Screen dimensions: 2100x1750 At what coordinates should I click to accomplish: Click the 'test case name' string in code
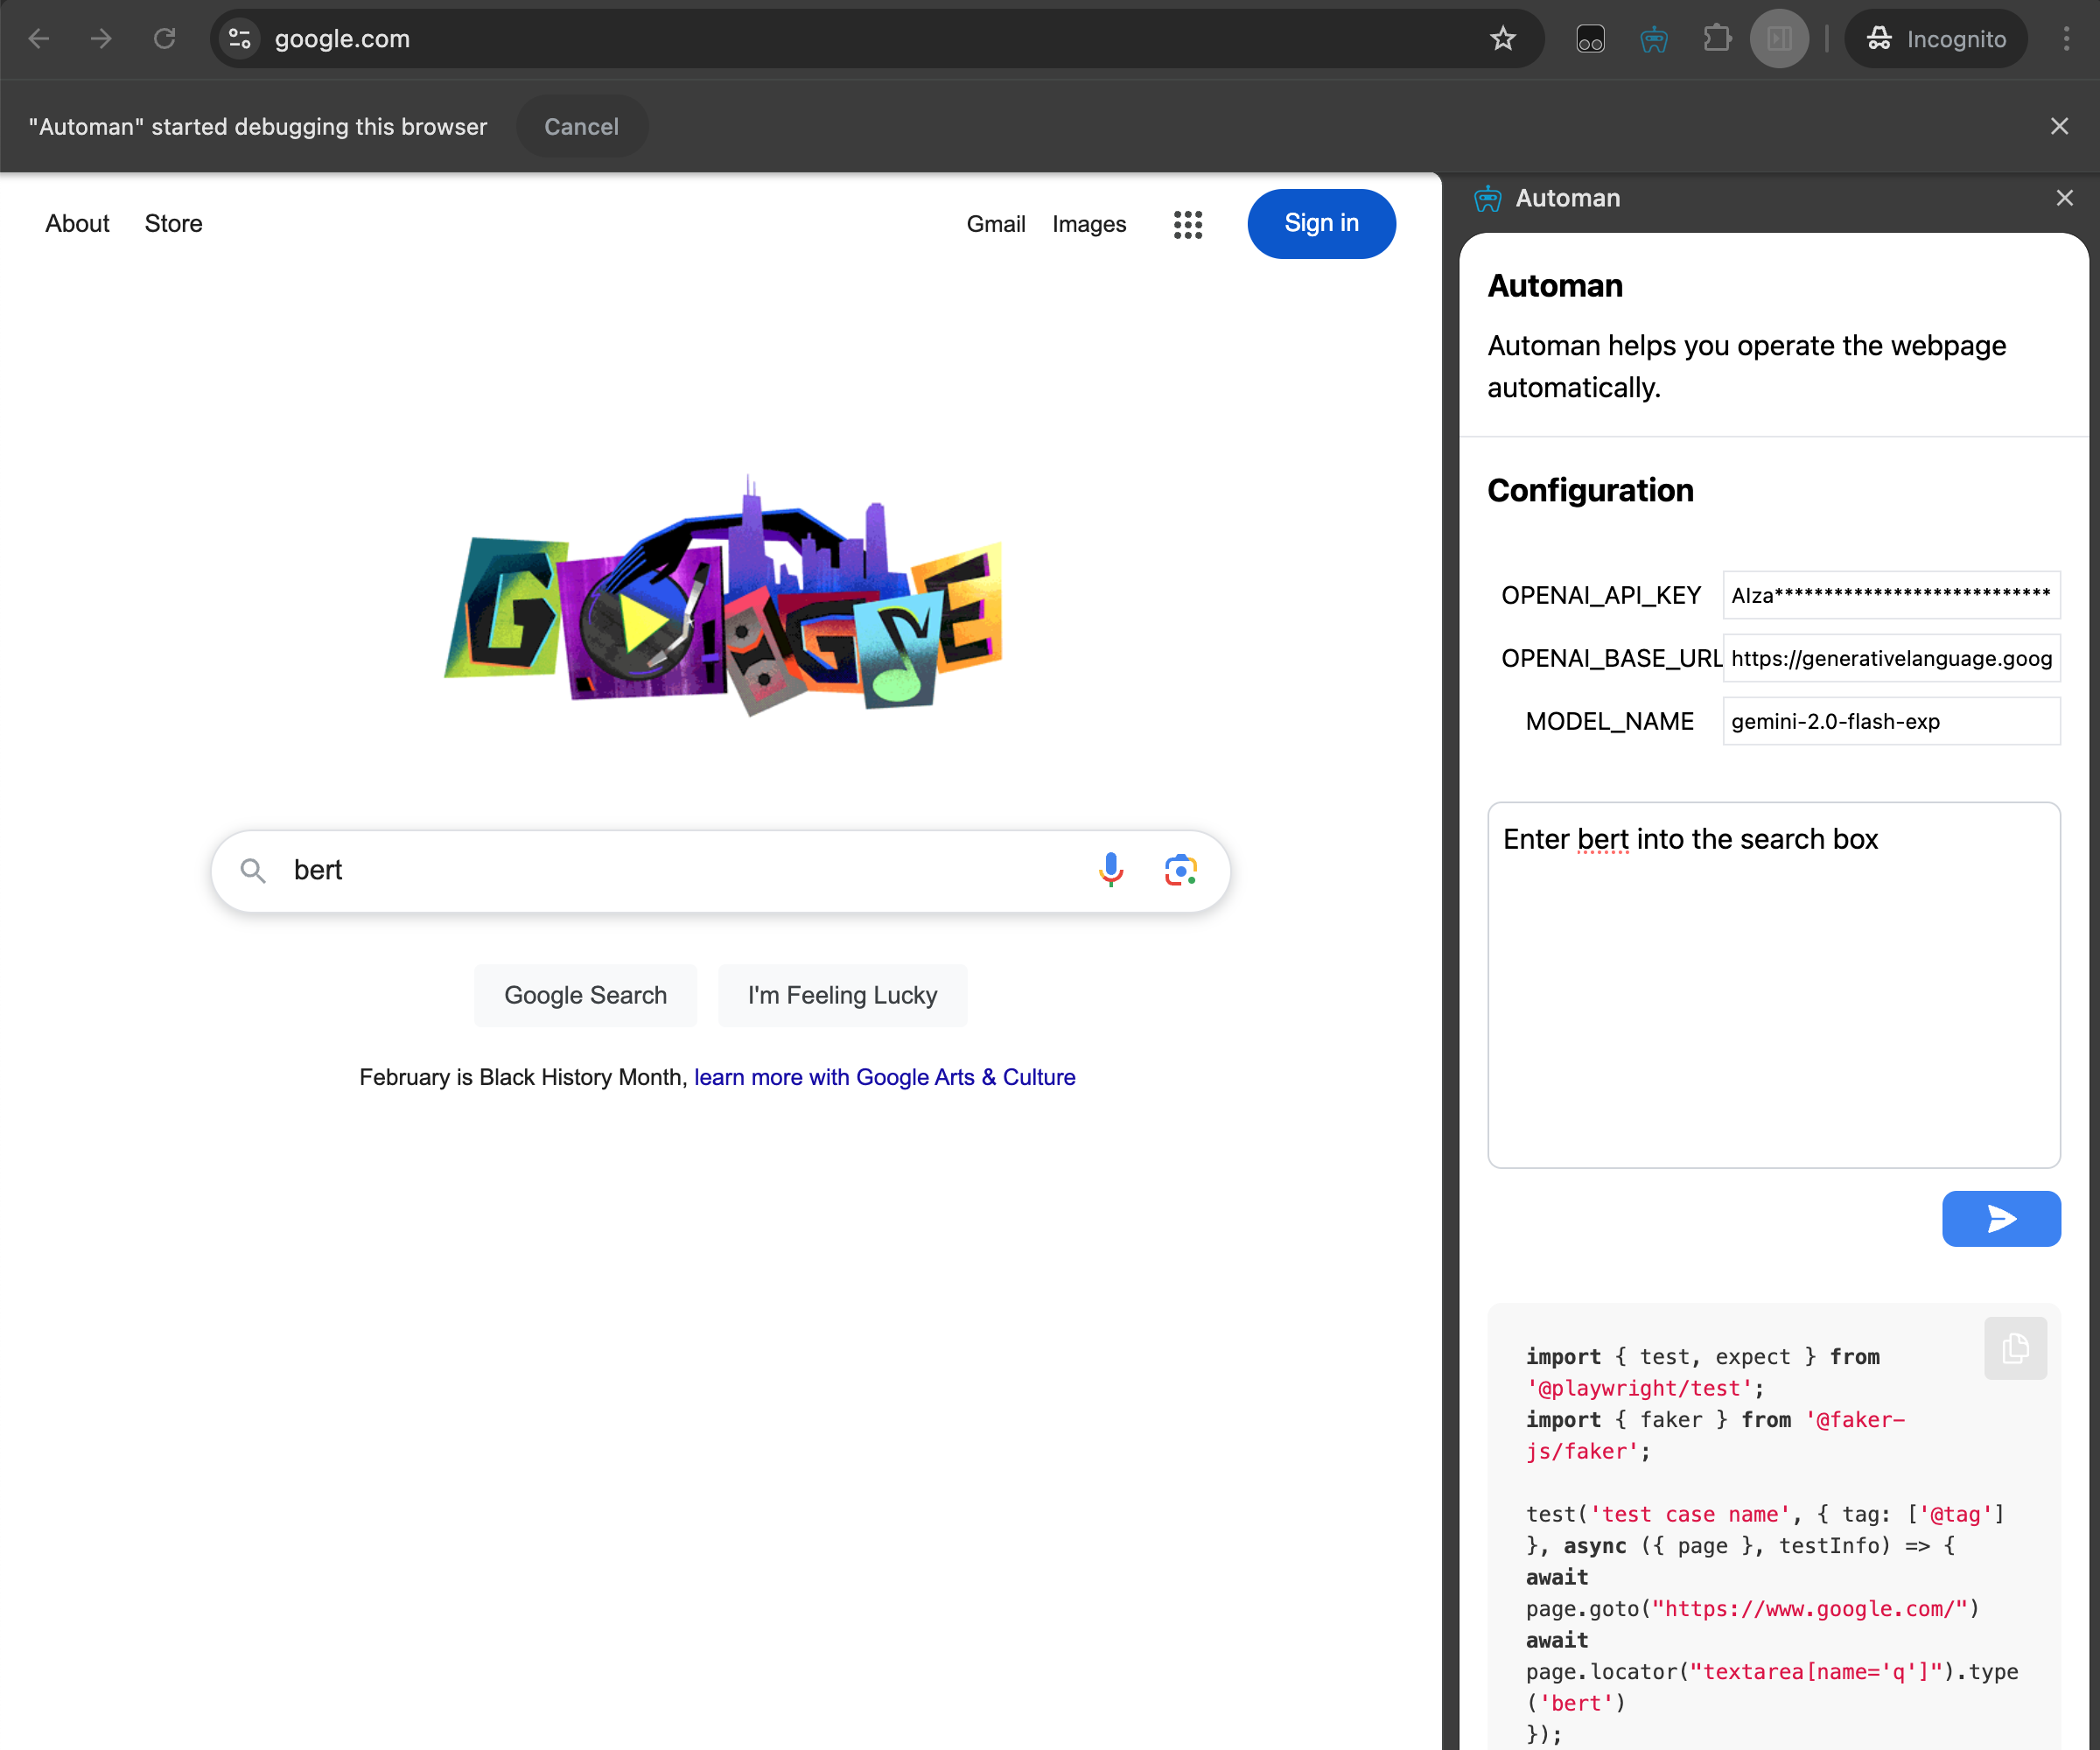click(x=1689, y=1514)
